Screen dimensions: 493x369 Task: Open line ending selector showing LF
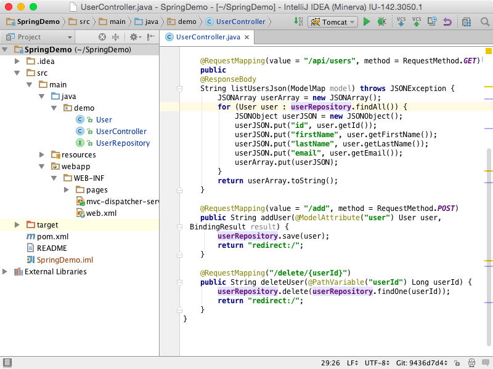tap(351, 362)
